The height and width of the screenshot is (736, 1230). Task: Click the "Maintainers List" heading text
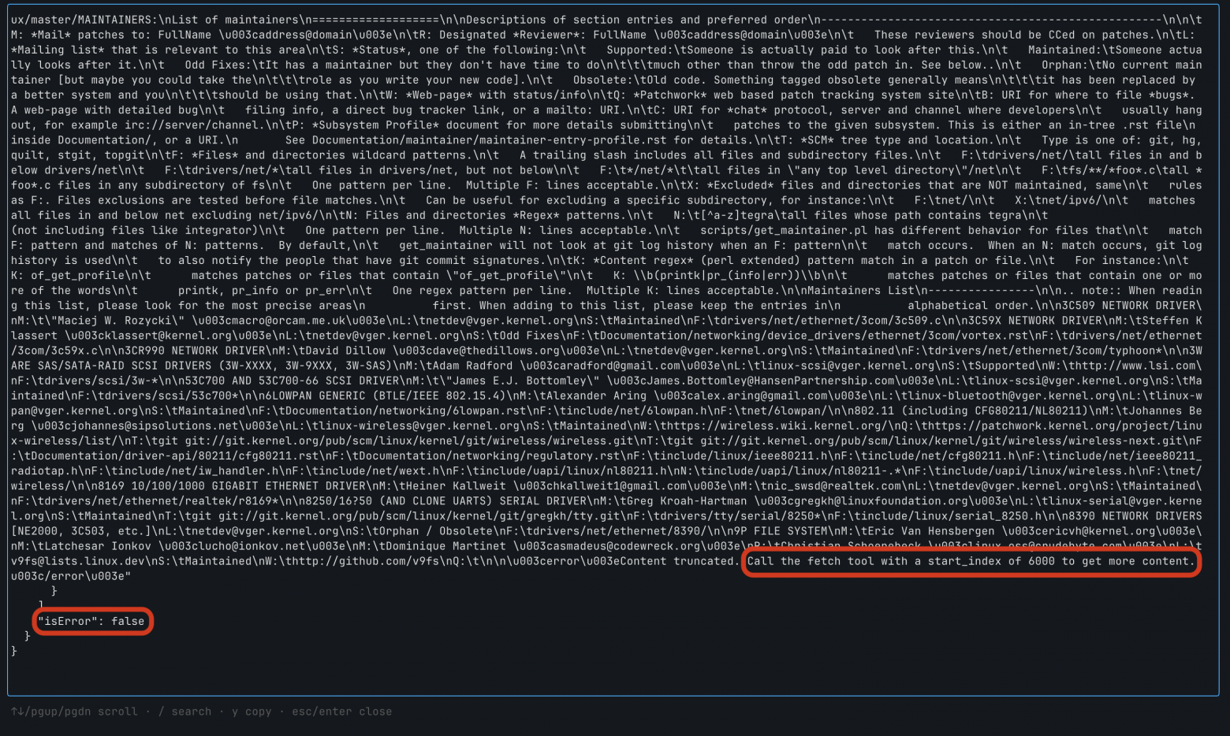[859, 290]
